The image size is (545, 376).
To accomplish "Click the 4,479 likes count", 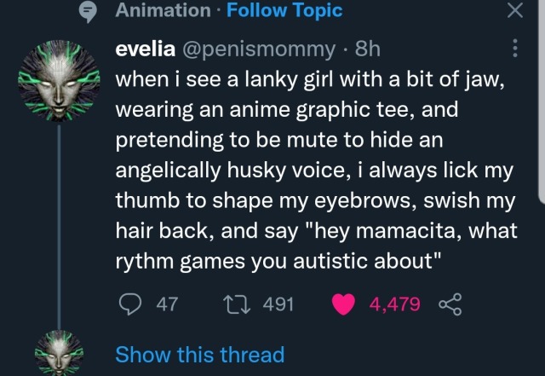I will pos(394,304).
